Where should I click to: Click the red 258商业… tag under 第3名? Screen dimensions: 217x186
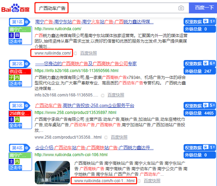pos(20,114)
